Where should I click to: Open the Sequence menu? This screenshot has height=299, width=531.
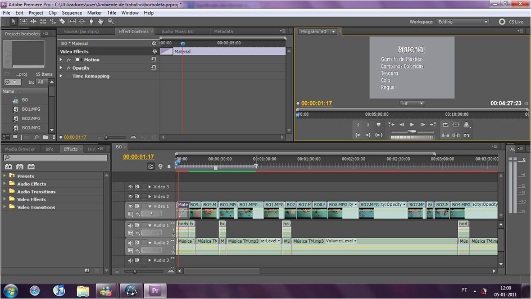(71, 12)
